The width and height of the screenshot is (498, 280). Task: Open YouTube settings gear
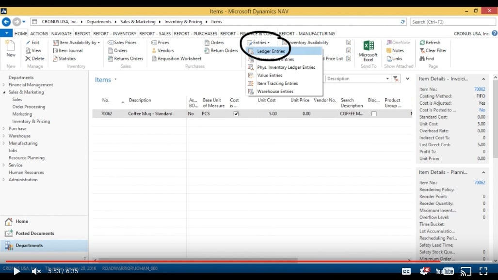[424, 271]
